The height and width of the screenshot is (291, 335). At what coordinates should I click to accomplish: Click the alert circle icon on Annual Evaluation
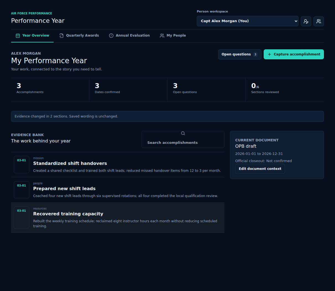pos(111,35)
